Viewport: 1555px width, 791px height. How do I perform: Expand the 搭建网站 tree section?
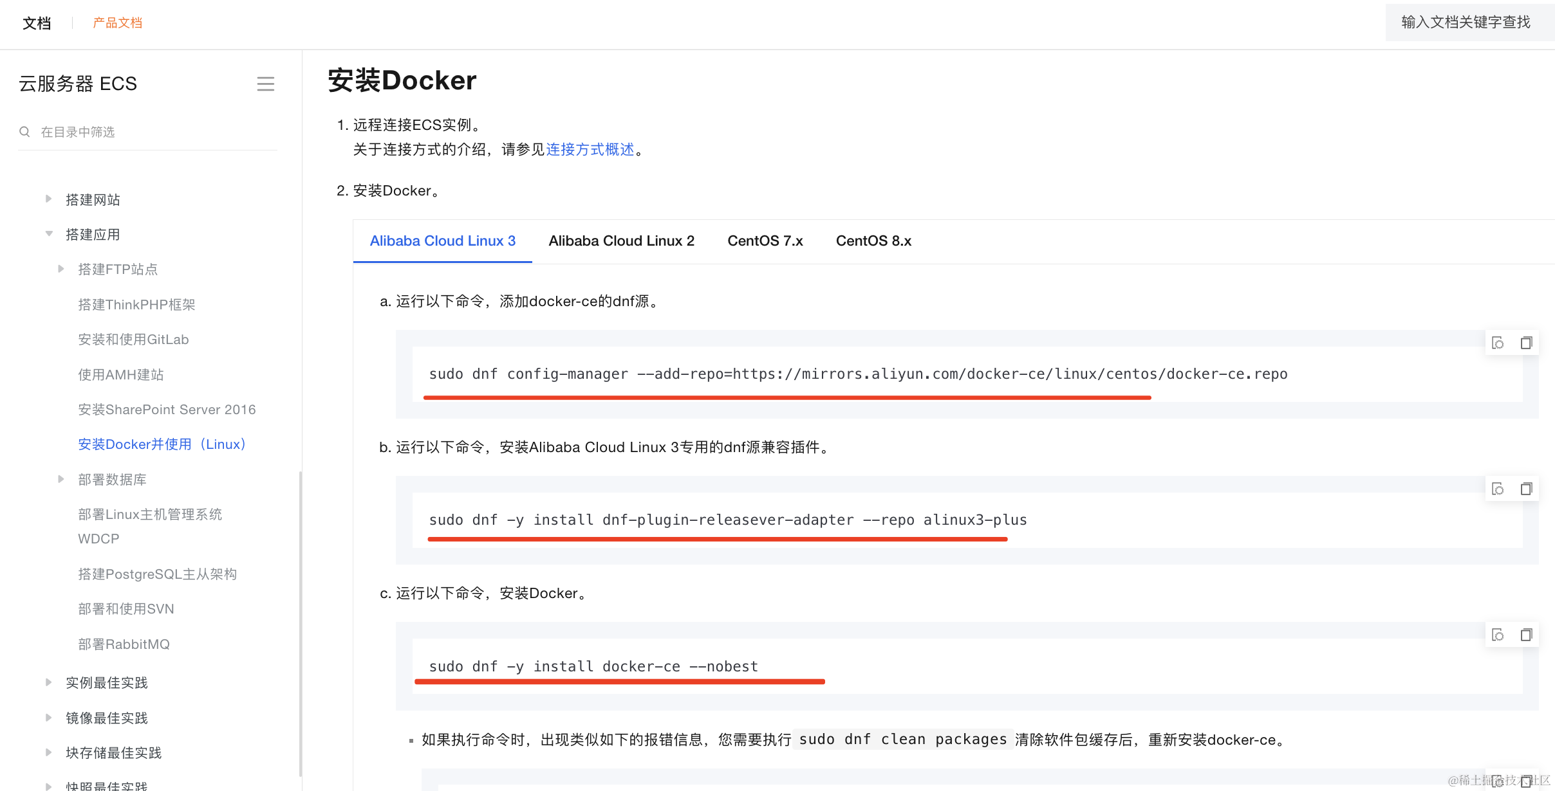point(48,199)
